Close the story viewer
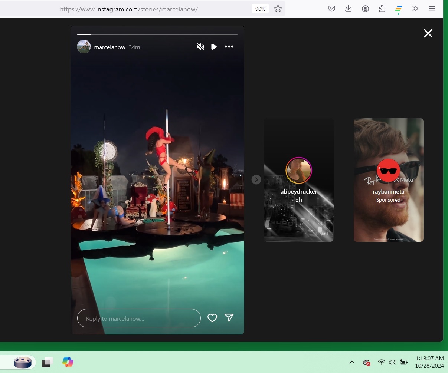This screenshot has height=373, width=448. (428, 33)
